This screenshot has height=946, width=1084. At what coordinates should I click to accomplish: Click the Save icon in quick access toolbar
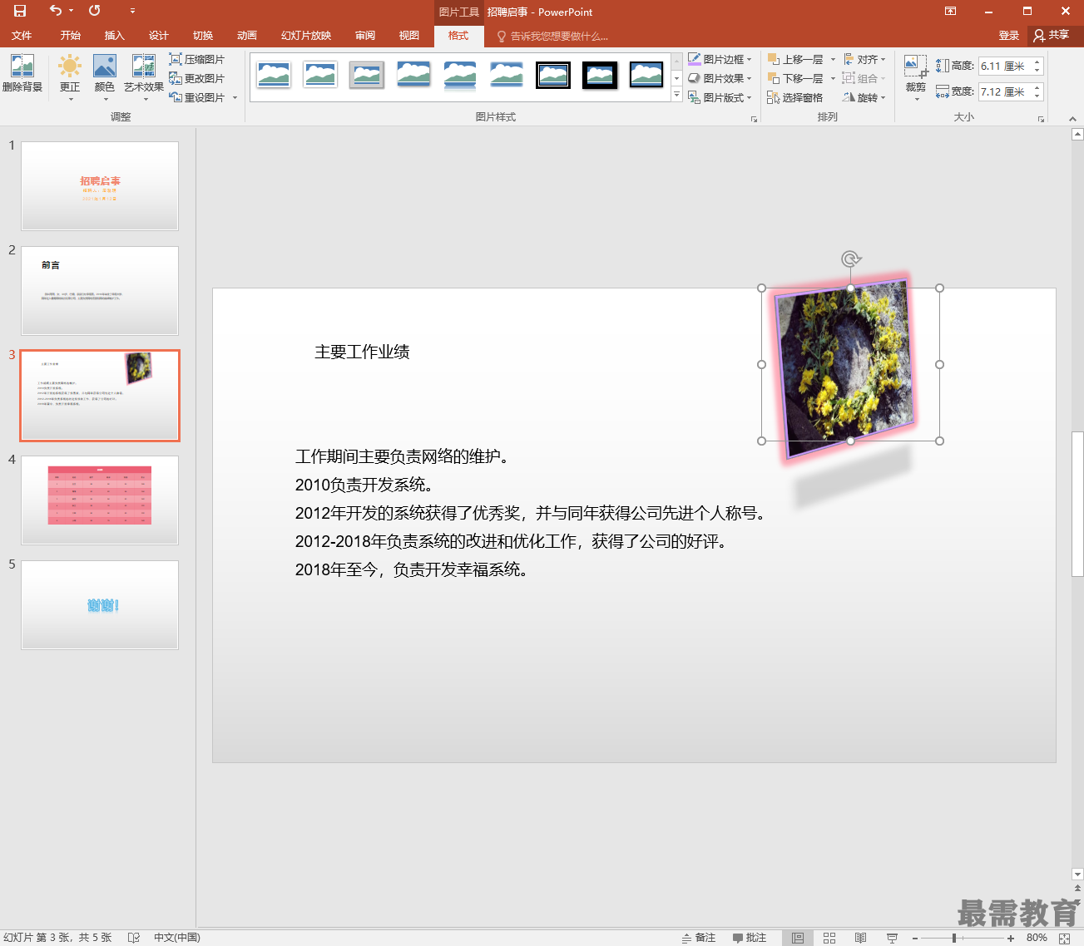[20, 11]
